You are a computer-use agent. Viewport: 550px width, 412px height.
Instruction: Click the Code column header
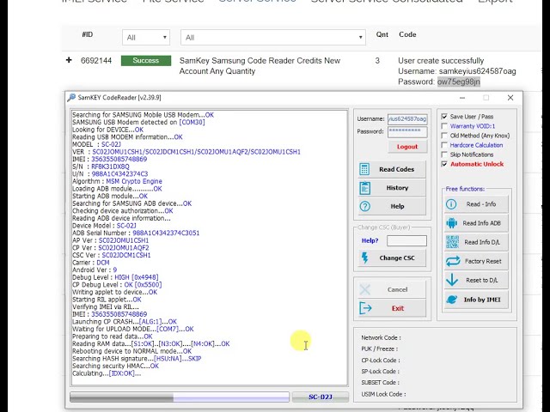[x=407, y=34]
